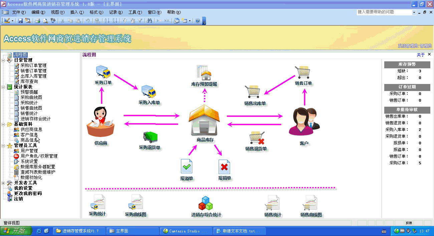Image resolution: width=434 pixels, height=236 pixels.
Task: Open the 采购统计 chart icon at bottom
Action: [97, 202]
